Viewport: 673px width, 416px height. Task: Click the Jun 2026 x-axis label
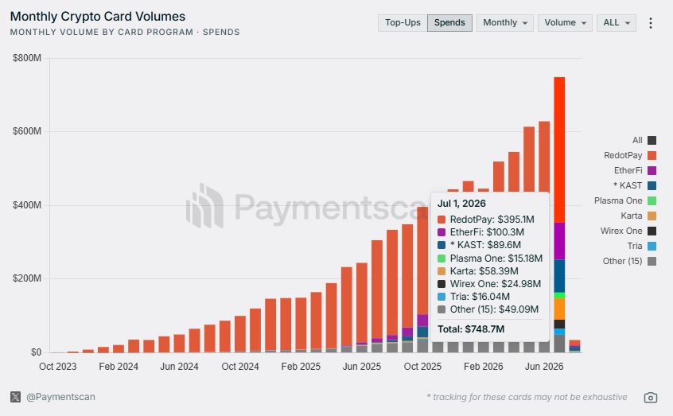tap(544, 367)
